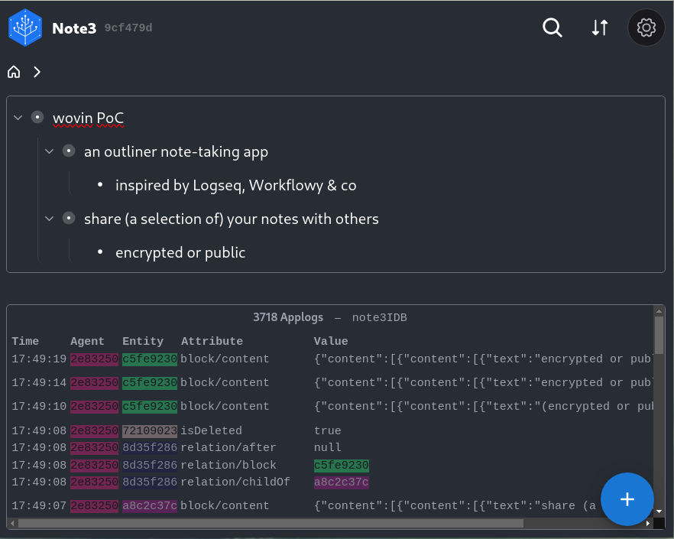Click the Applogs scroll down arrow

[x=659, y=511]
